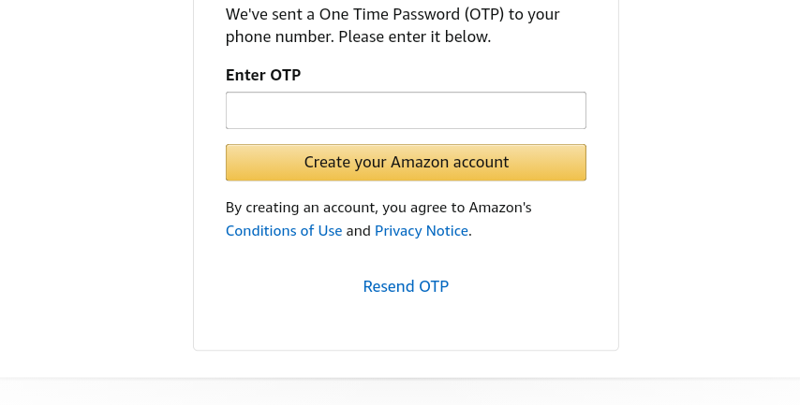Click the blue Resend OTP text
Viewport: 800px width, 405px height.
[x=406, y=286]
